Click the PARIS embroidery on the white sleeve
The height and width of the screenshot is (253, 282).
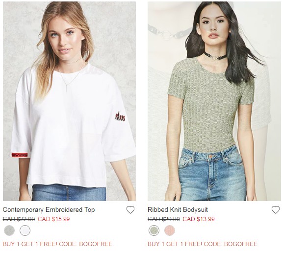pyautogui.click(x=120, y=117)
